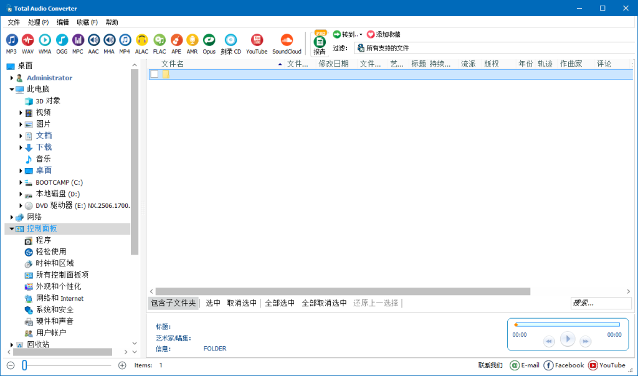Choose the Opus format icon
The width and height of the screenshot is (638, 376).
209,44
